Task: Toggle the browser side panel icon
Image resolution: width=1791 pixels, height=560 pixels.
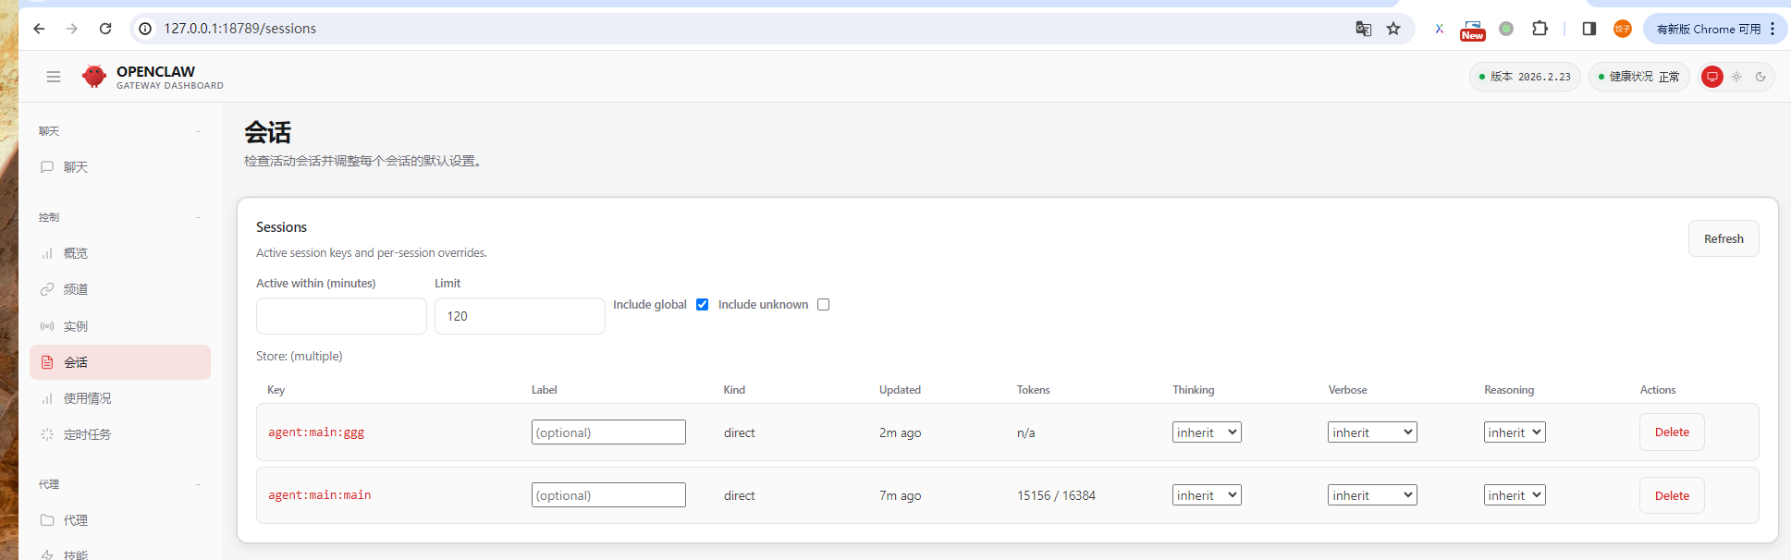Action: pyautogui.click(x=1589, y=29)
